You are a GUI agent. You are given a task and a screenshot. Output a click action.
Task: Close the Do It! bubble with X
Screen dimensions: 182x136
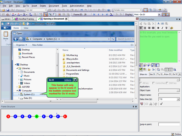tap(75, 80)
